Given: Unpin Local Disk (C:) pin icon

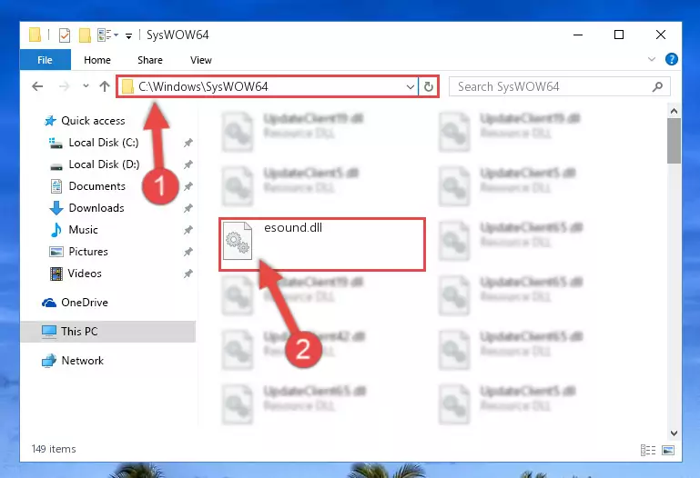Looking at the screenshot, I should tap(188, 143).
